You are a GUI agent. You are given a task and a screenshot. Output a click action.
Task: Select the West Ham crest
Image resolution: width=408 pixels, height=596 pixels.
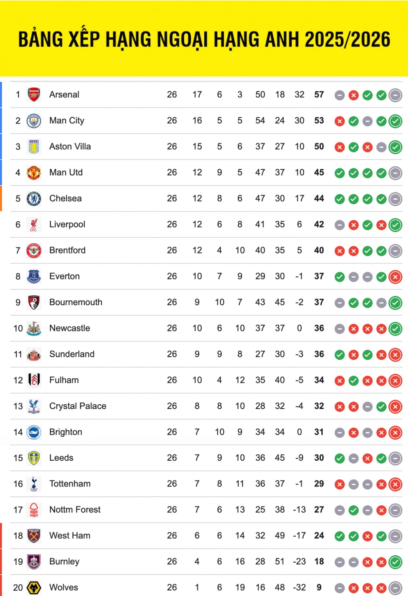coord(34,536)
